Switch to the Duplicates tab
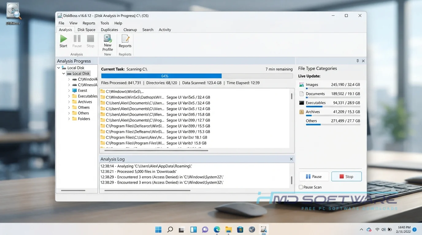 109,30
